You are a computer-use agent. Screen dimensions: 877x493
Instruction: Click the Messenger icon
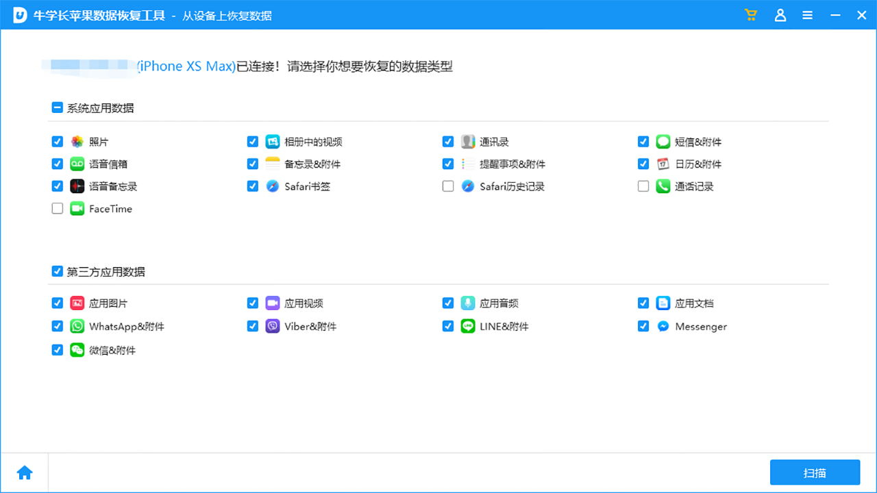click(663, 327)
